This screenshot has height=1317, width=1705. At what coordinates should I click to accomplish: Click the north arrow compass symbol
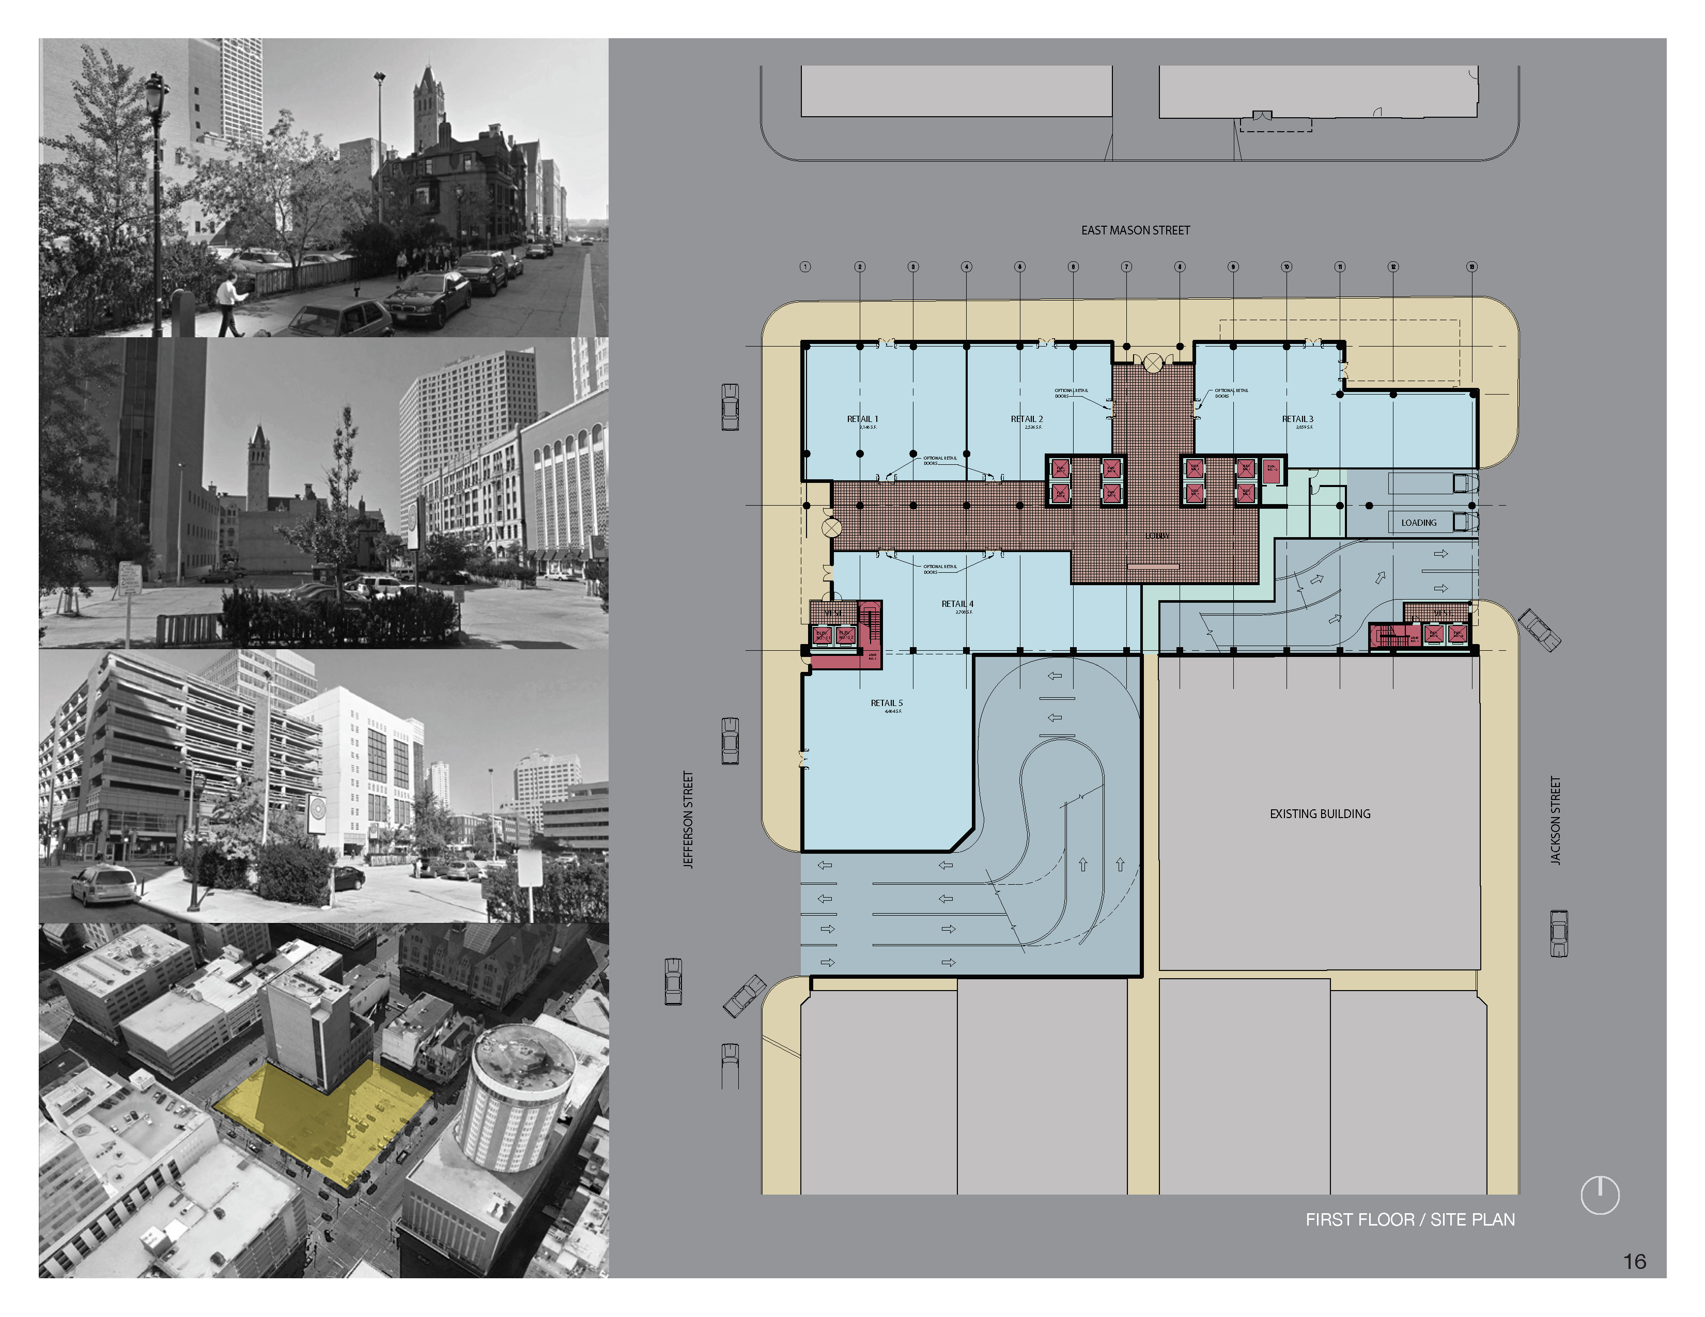point(1600,1195)
